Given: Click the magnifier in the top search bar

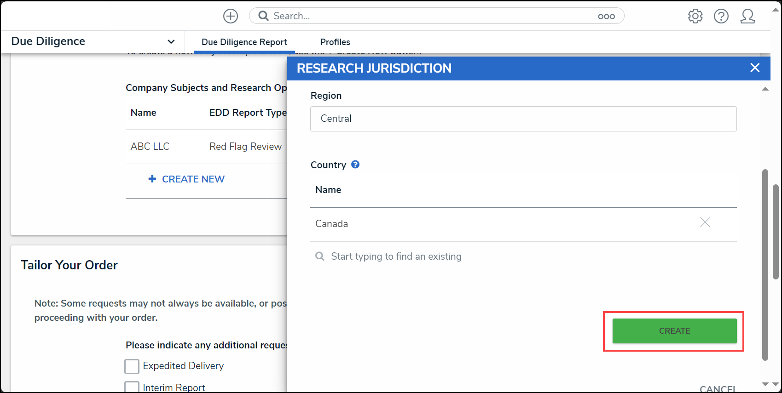Looking at the screenshot, I should (x=263, y=16).
